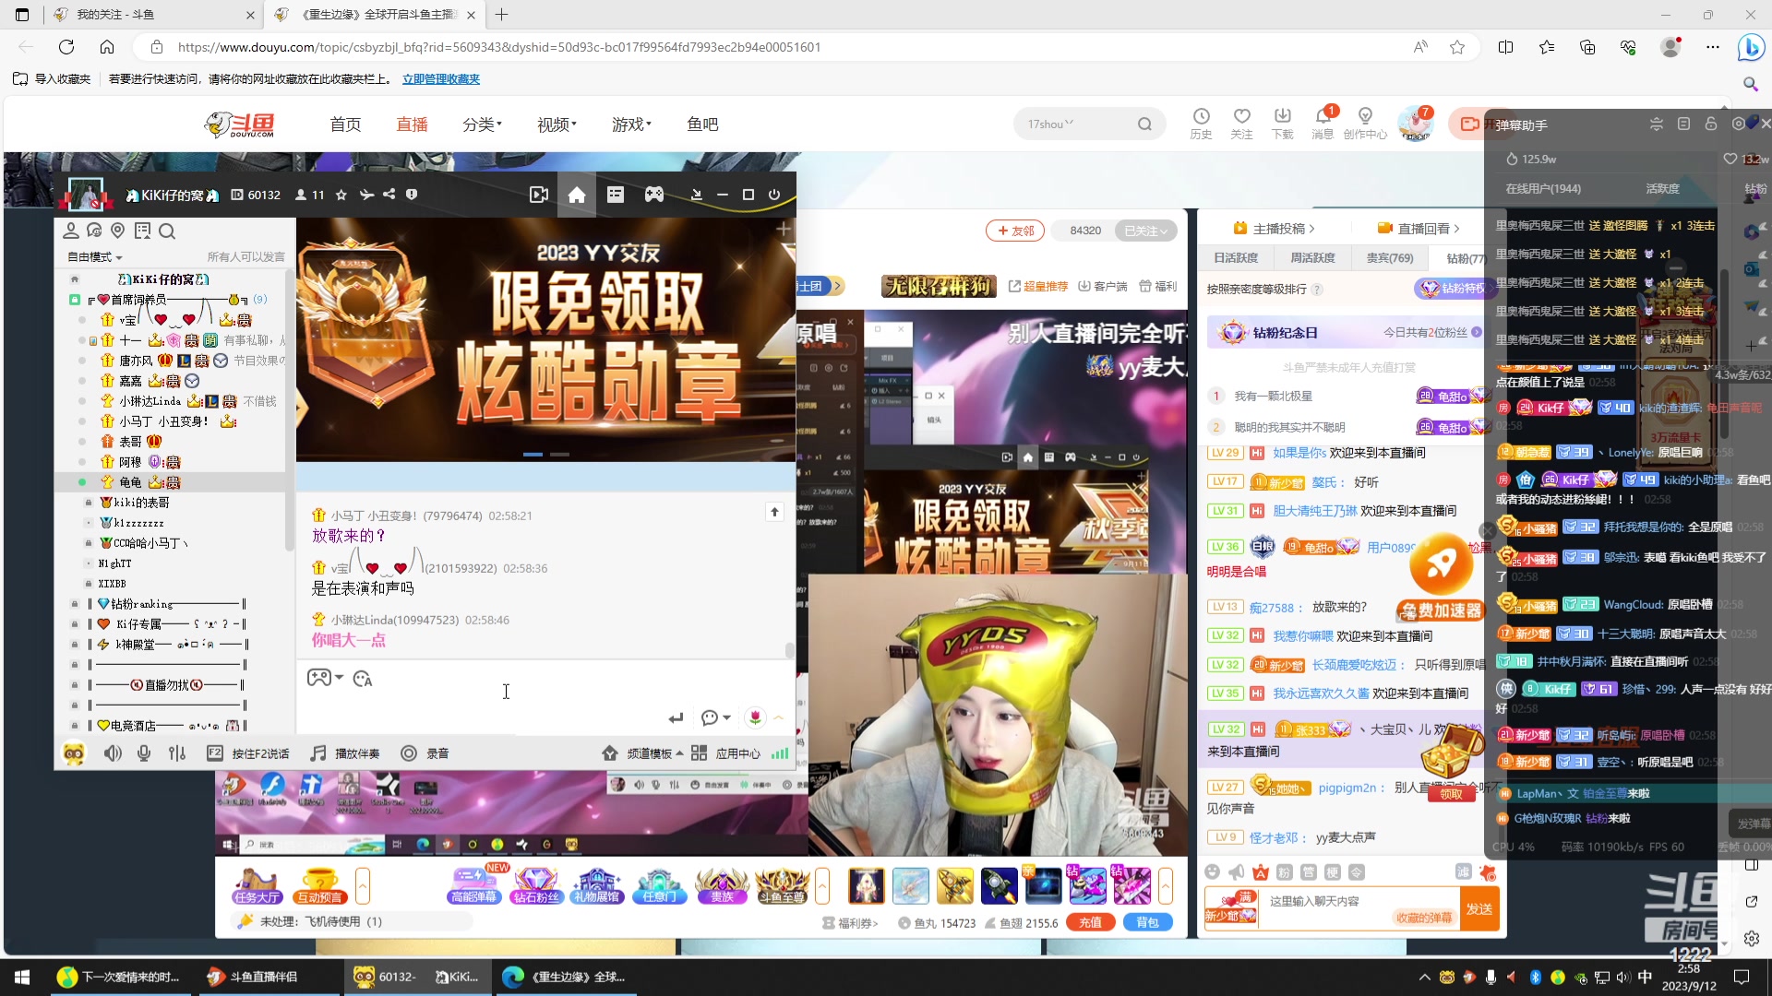Switch to the daily activity tab
Viewport: 1772px width, 996px height.
1236,258
